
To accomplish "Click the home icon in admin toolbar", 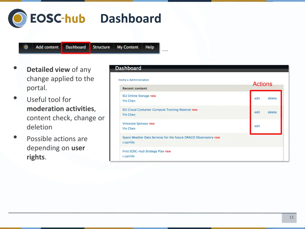I will pos(26,47).
